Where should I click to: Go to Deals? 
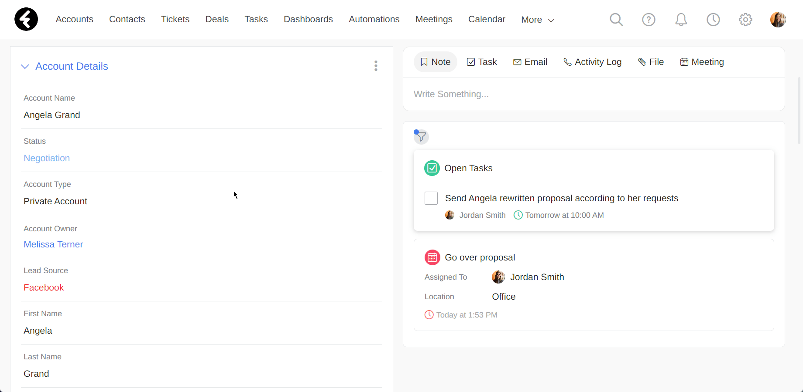tap(217, 19)
